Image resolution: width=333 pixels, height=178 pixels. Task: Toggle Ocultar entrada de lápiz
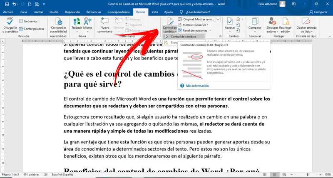tap(306, 25)
